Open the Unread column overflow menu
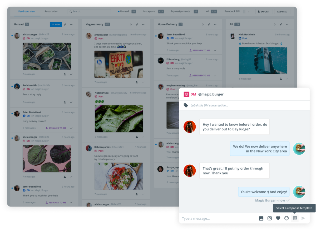This screenshot has width=316, height=230. click(x=71, y=24)
